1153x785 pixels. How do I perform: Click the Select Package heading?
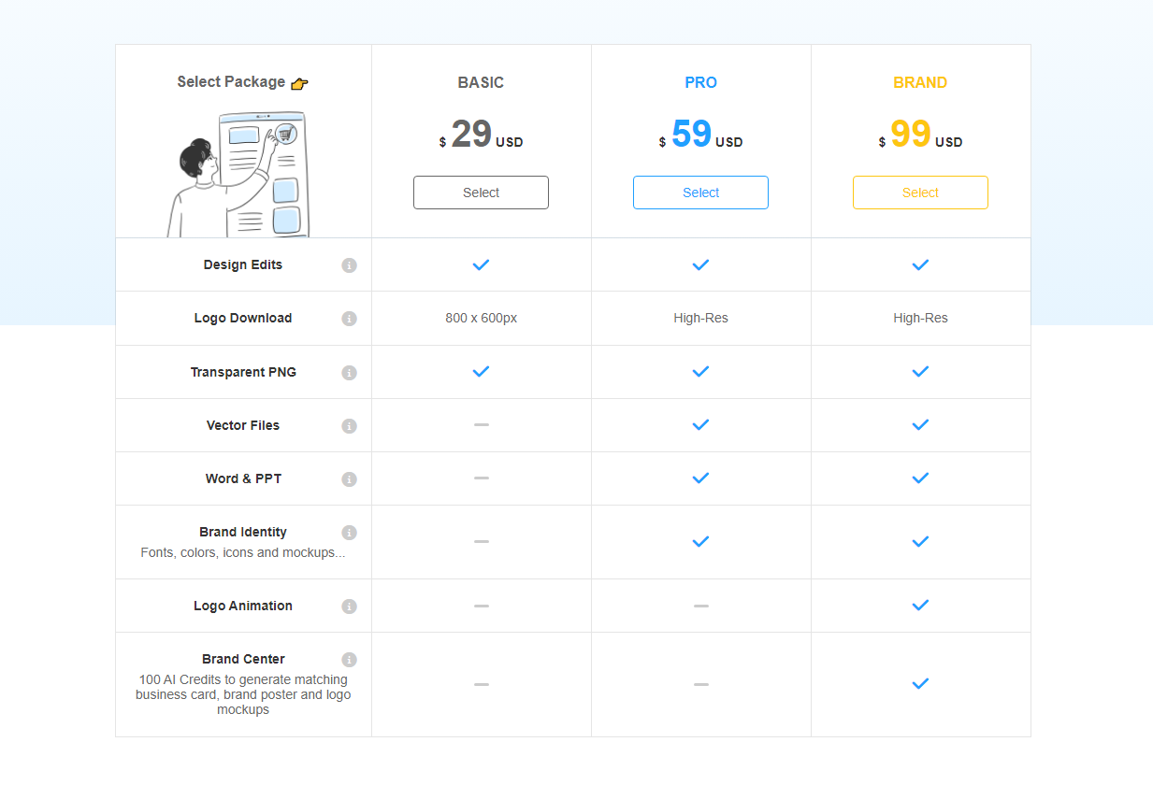pos(231,82)
